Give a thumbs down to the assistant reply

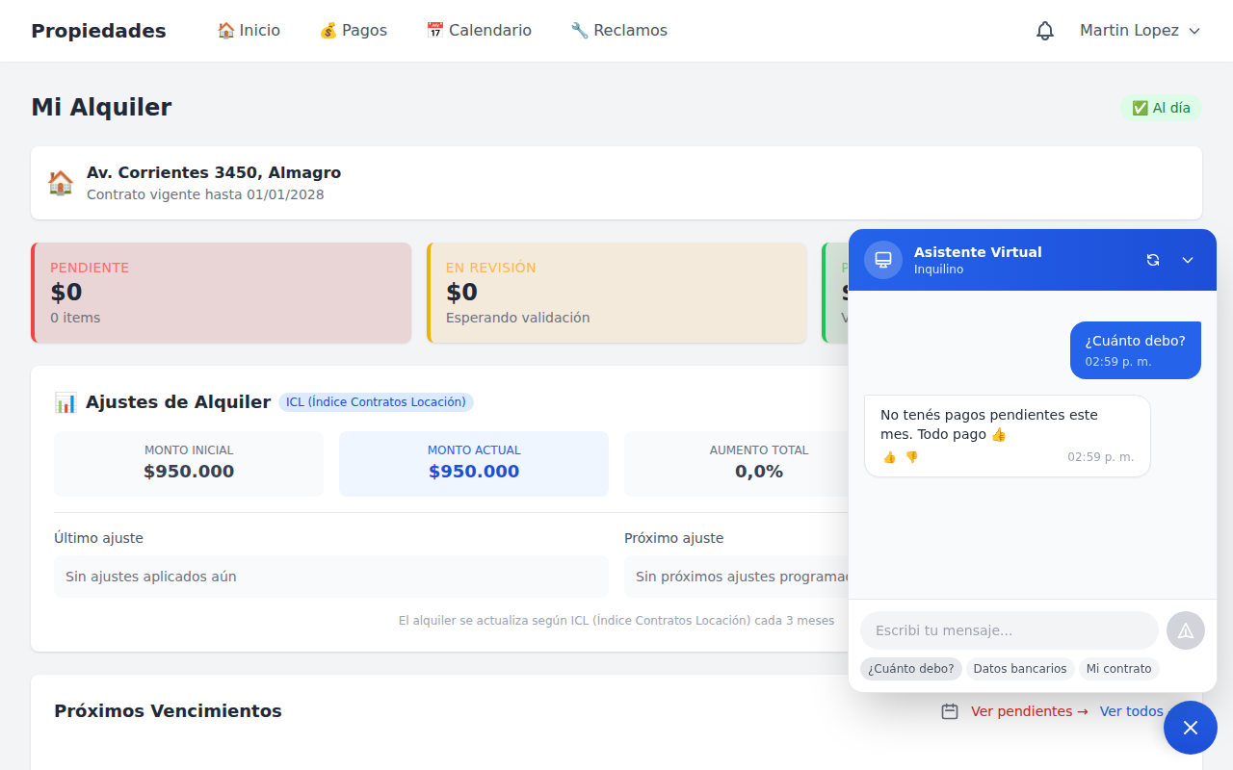tap(910, 457)
